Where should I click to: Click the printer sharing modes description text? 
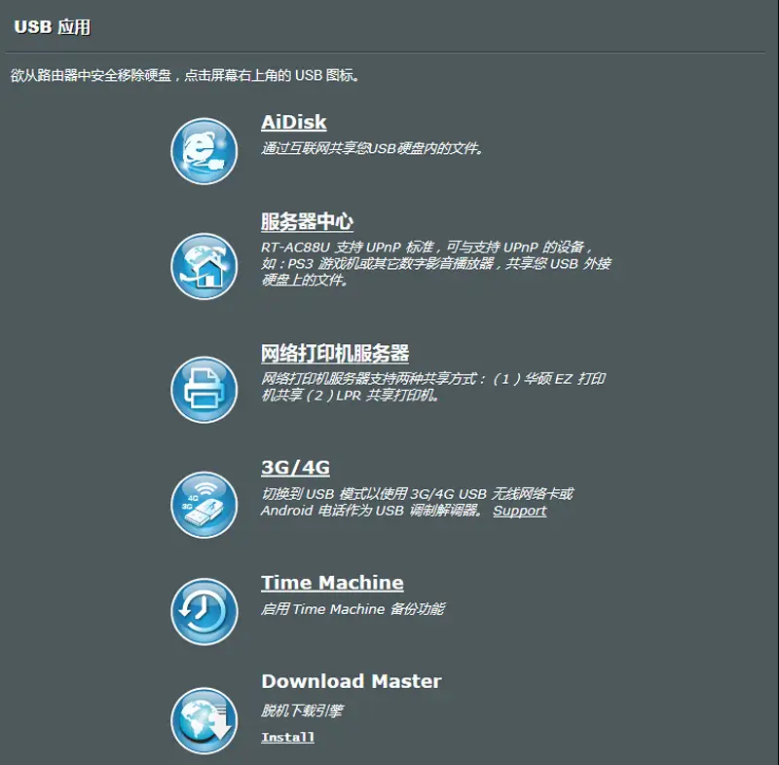pos(432,387)
